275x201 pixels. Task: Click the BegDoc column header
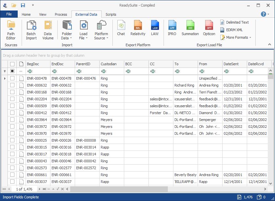(x=38, y=64)
